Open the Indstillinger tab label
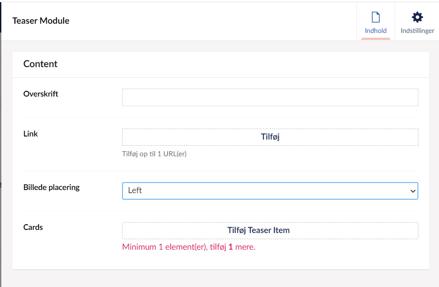439x287 pixels. (417, 31)
